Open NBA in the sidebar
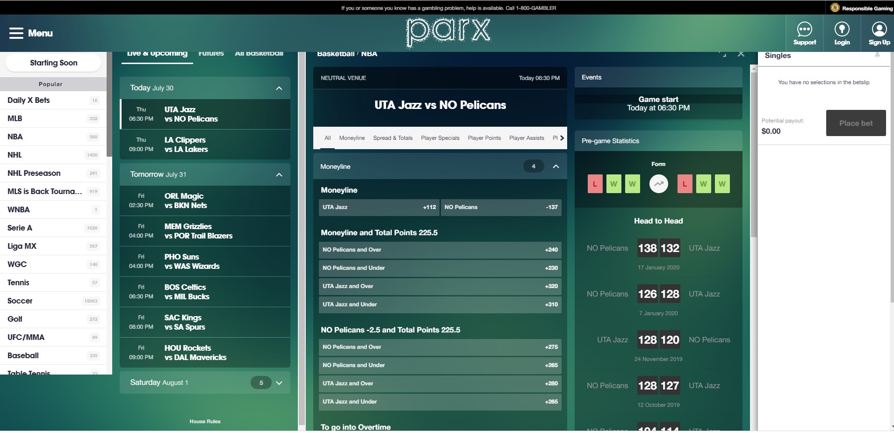This screenshot has width=894, height=433. click(x=53, y=137)
